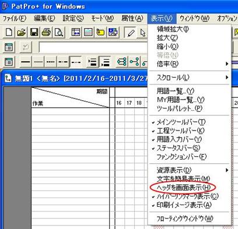Open the モード(M) menu
This screenshot has height=229, width=238.
[103, 19]
